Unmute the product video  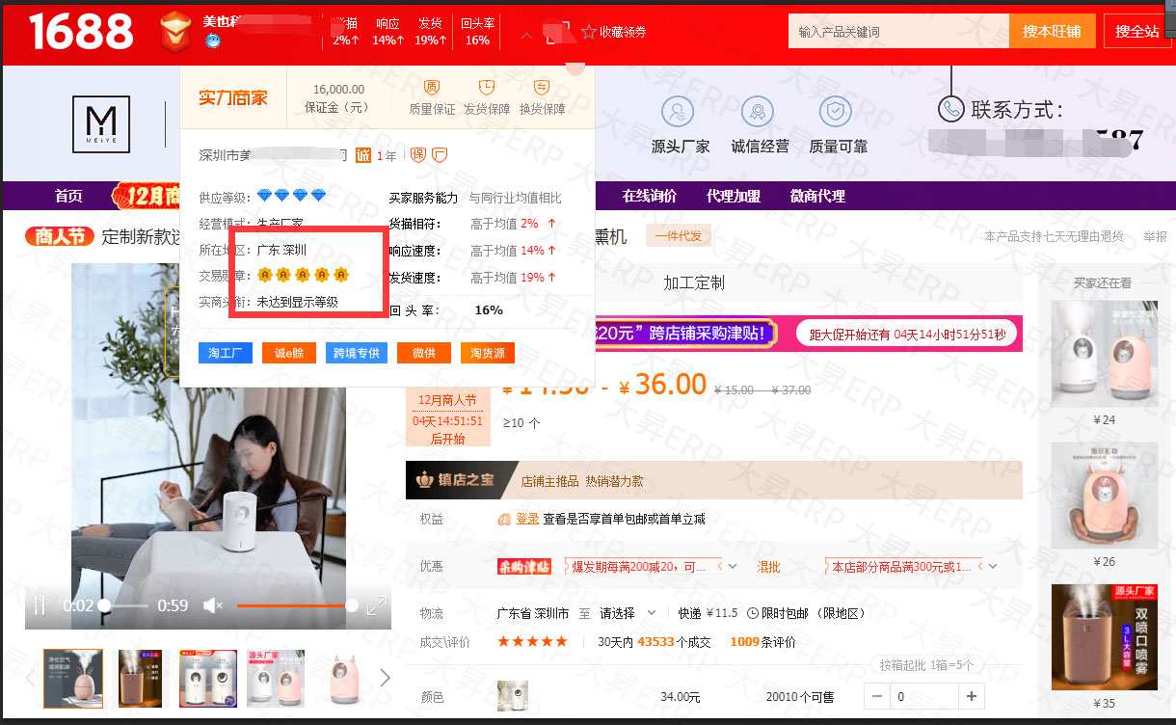(x=213, y=605)
